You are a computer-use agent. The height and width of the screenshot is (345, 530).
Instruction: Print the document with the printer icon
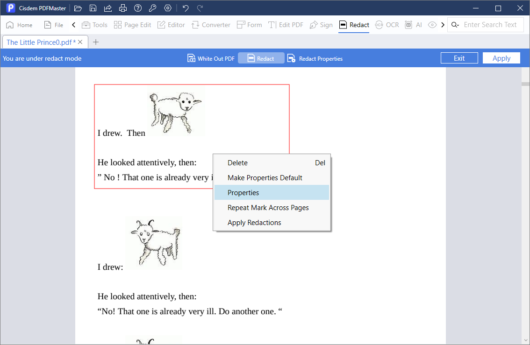point(123,8)
